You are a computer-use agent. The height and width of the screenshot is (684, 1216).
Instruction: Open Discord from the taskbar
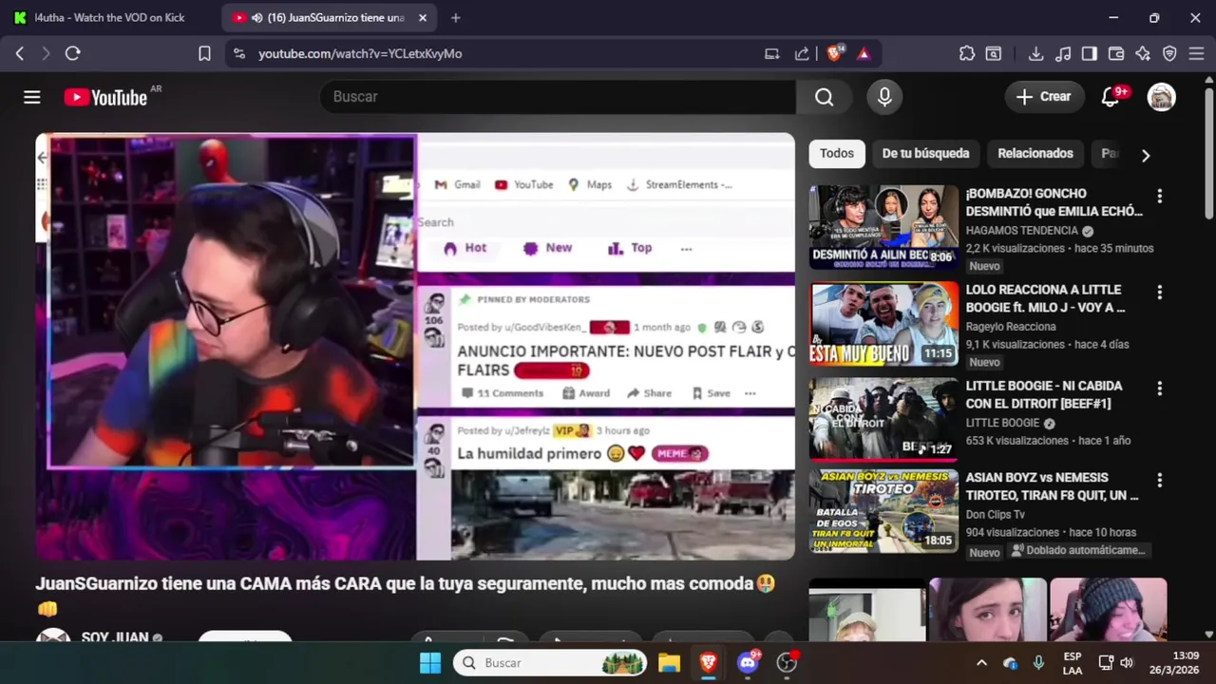click(748, 663)
